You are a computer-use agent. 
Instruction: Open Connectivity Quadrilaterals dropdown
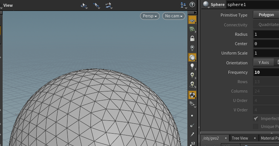pyautogui.click(x=266, y=24)
